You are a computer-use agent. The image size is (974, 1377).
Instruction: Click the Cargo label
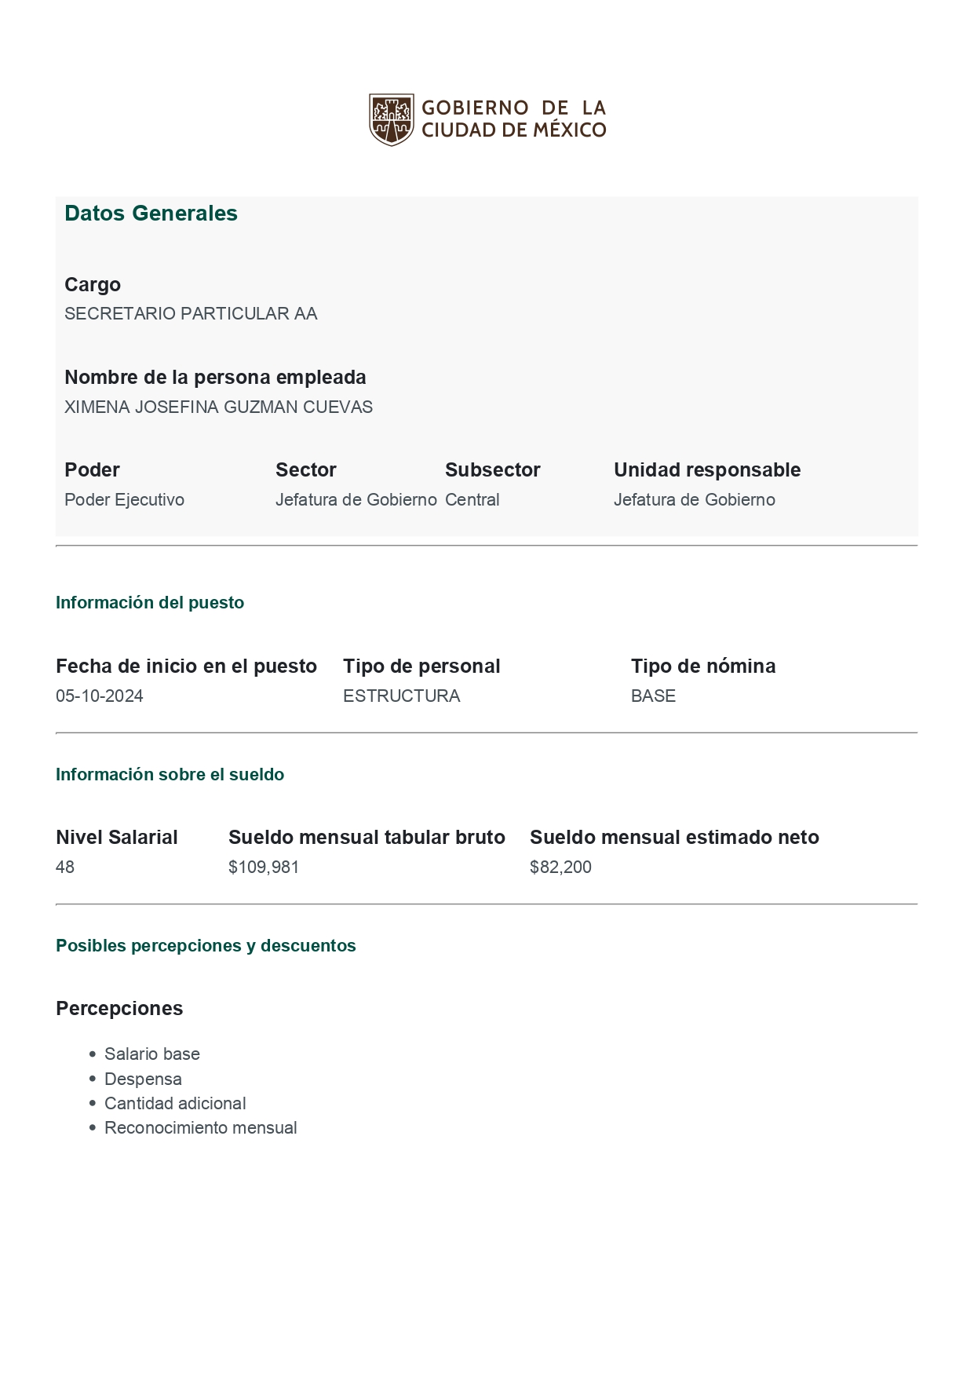point(93,285)
